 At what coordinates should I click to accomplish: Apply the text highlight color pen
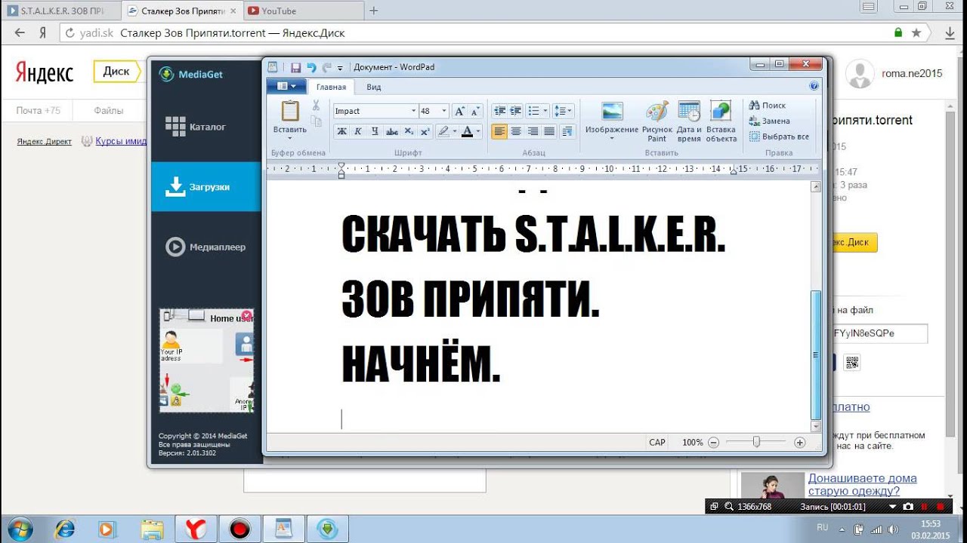click(443, 131)
